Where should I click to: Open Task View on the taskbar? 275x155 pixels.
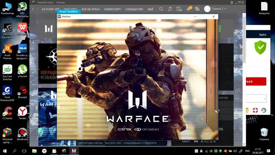(24, 151)
